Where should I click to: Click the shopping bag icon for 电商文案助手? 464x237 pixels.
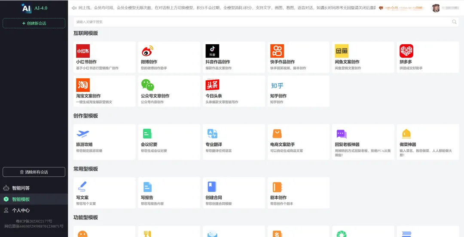click(277, 134)
